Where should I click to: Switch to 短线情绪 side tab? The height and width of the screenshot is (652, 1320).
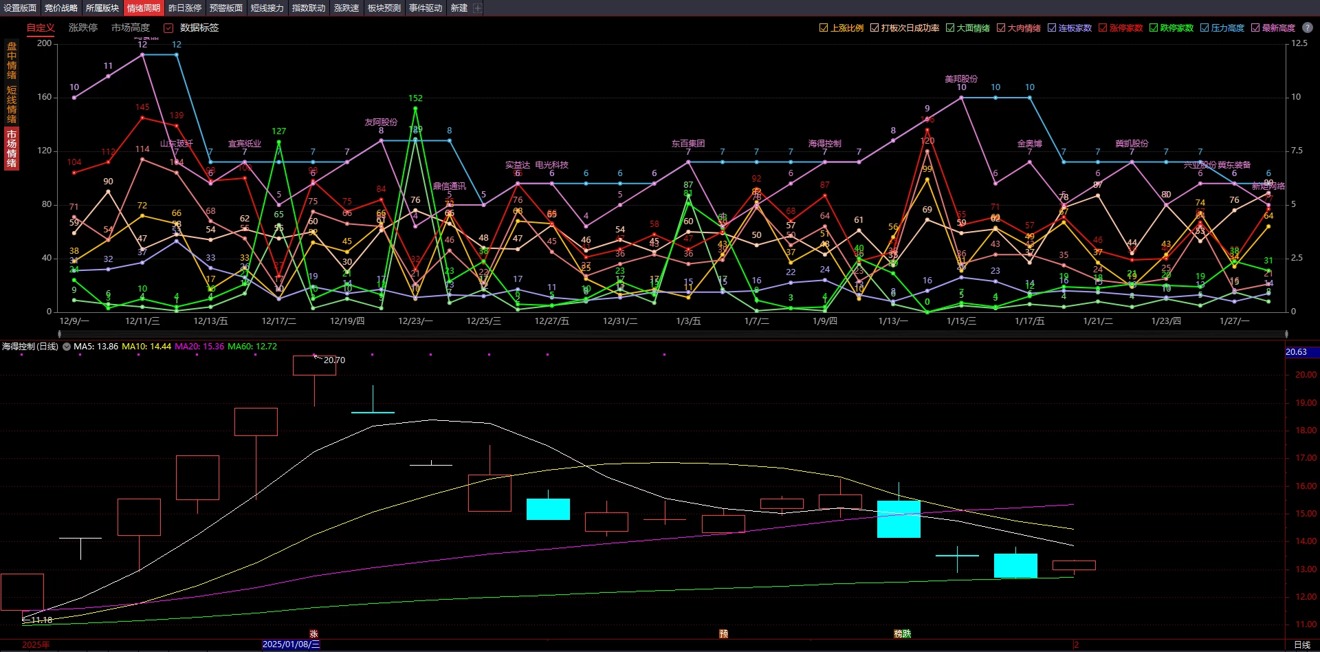(12, 105)
